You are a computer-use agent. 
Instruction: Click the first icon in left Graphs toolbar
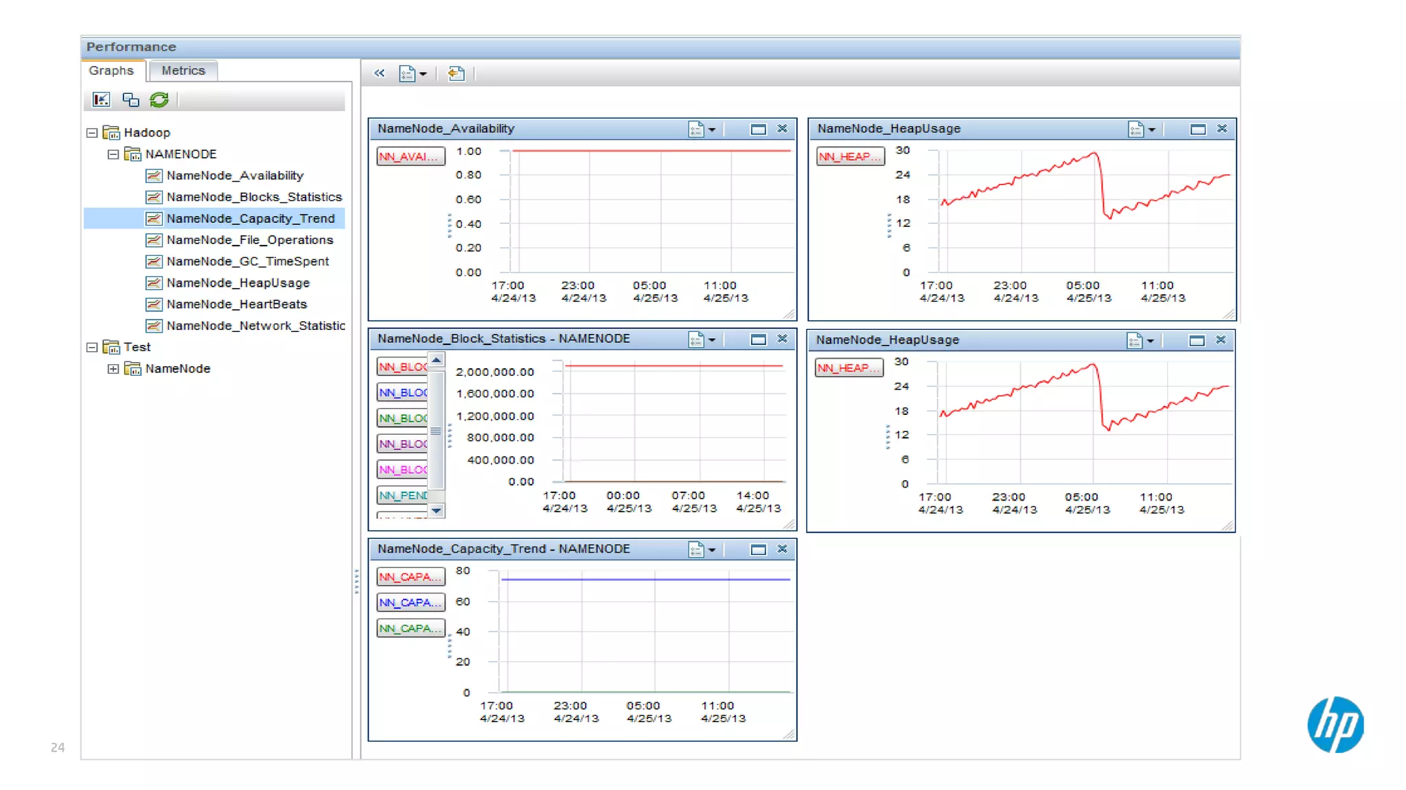point(102,100)
